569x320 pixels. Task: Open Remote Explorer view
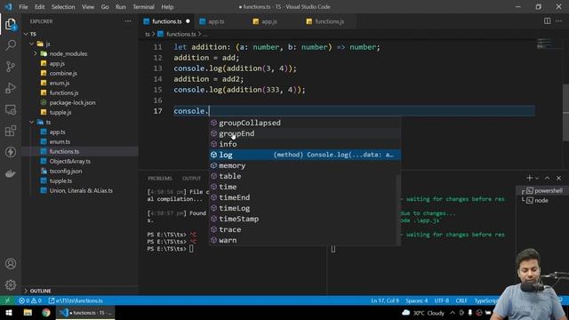click(11, 109)
